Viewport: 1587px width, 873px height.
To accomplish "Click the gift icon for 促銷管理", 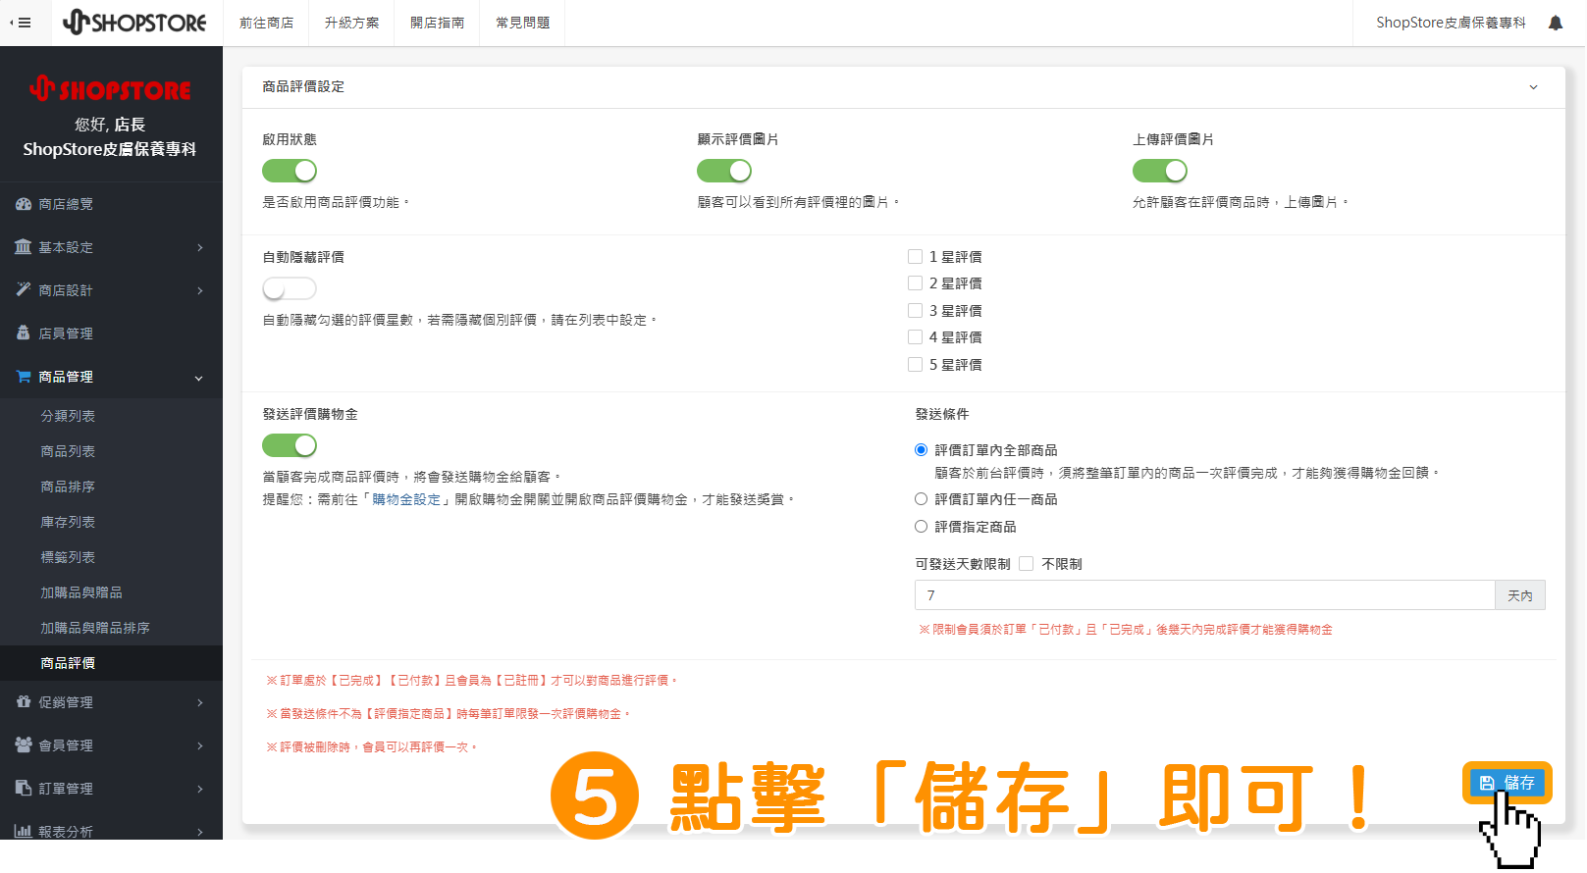I will tap(24, 702).
